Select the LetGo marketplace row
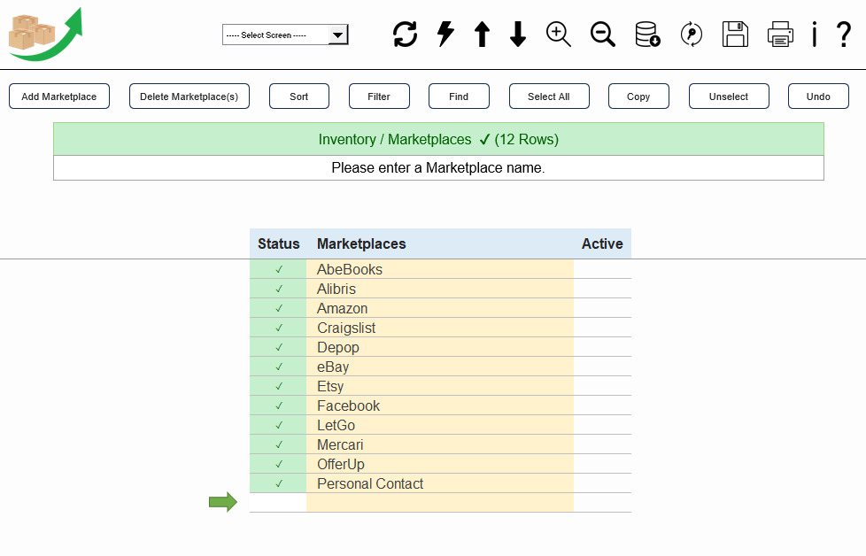This screenshot has height=556, width=866. click(439, 425)
